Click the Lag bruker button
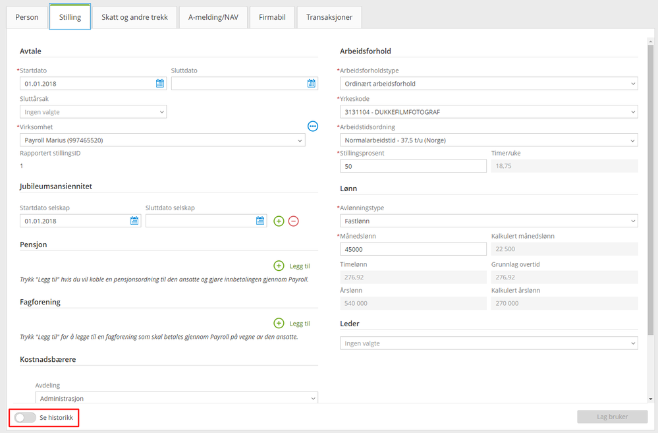Viewport: 658px width, 433px height. point(613,417)
